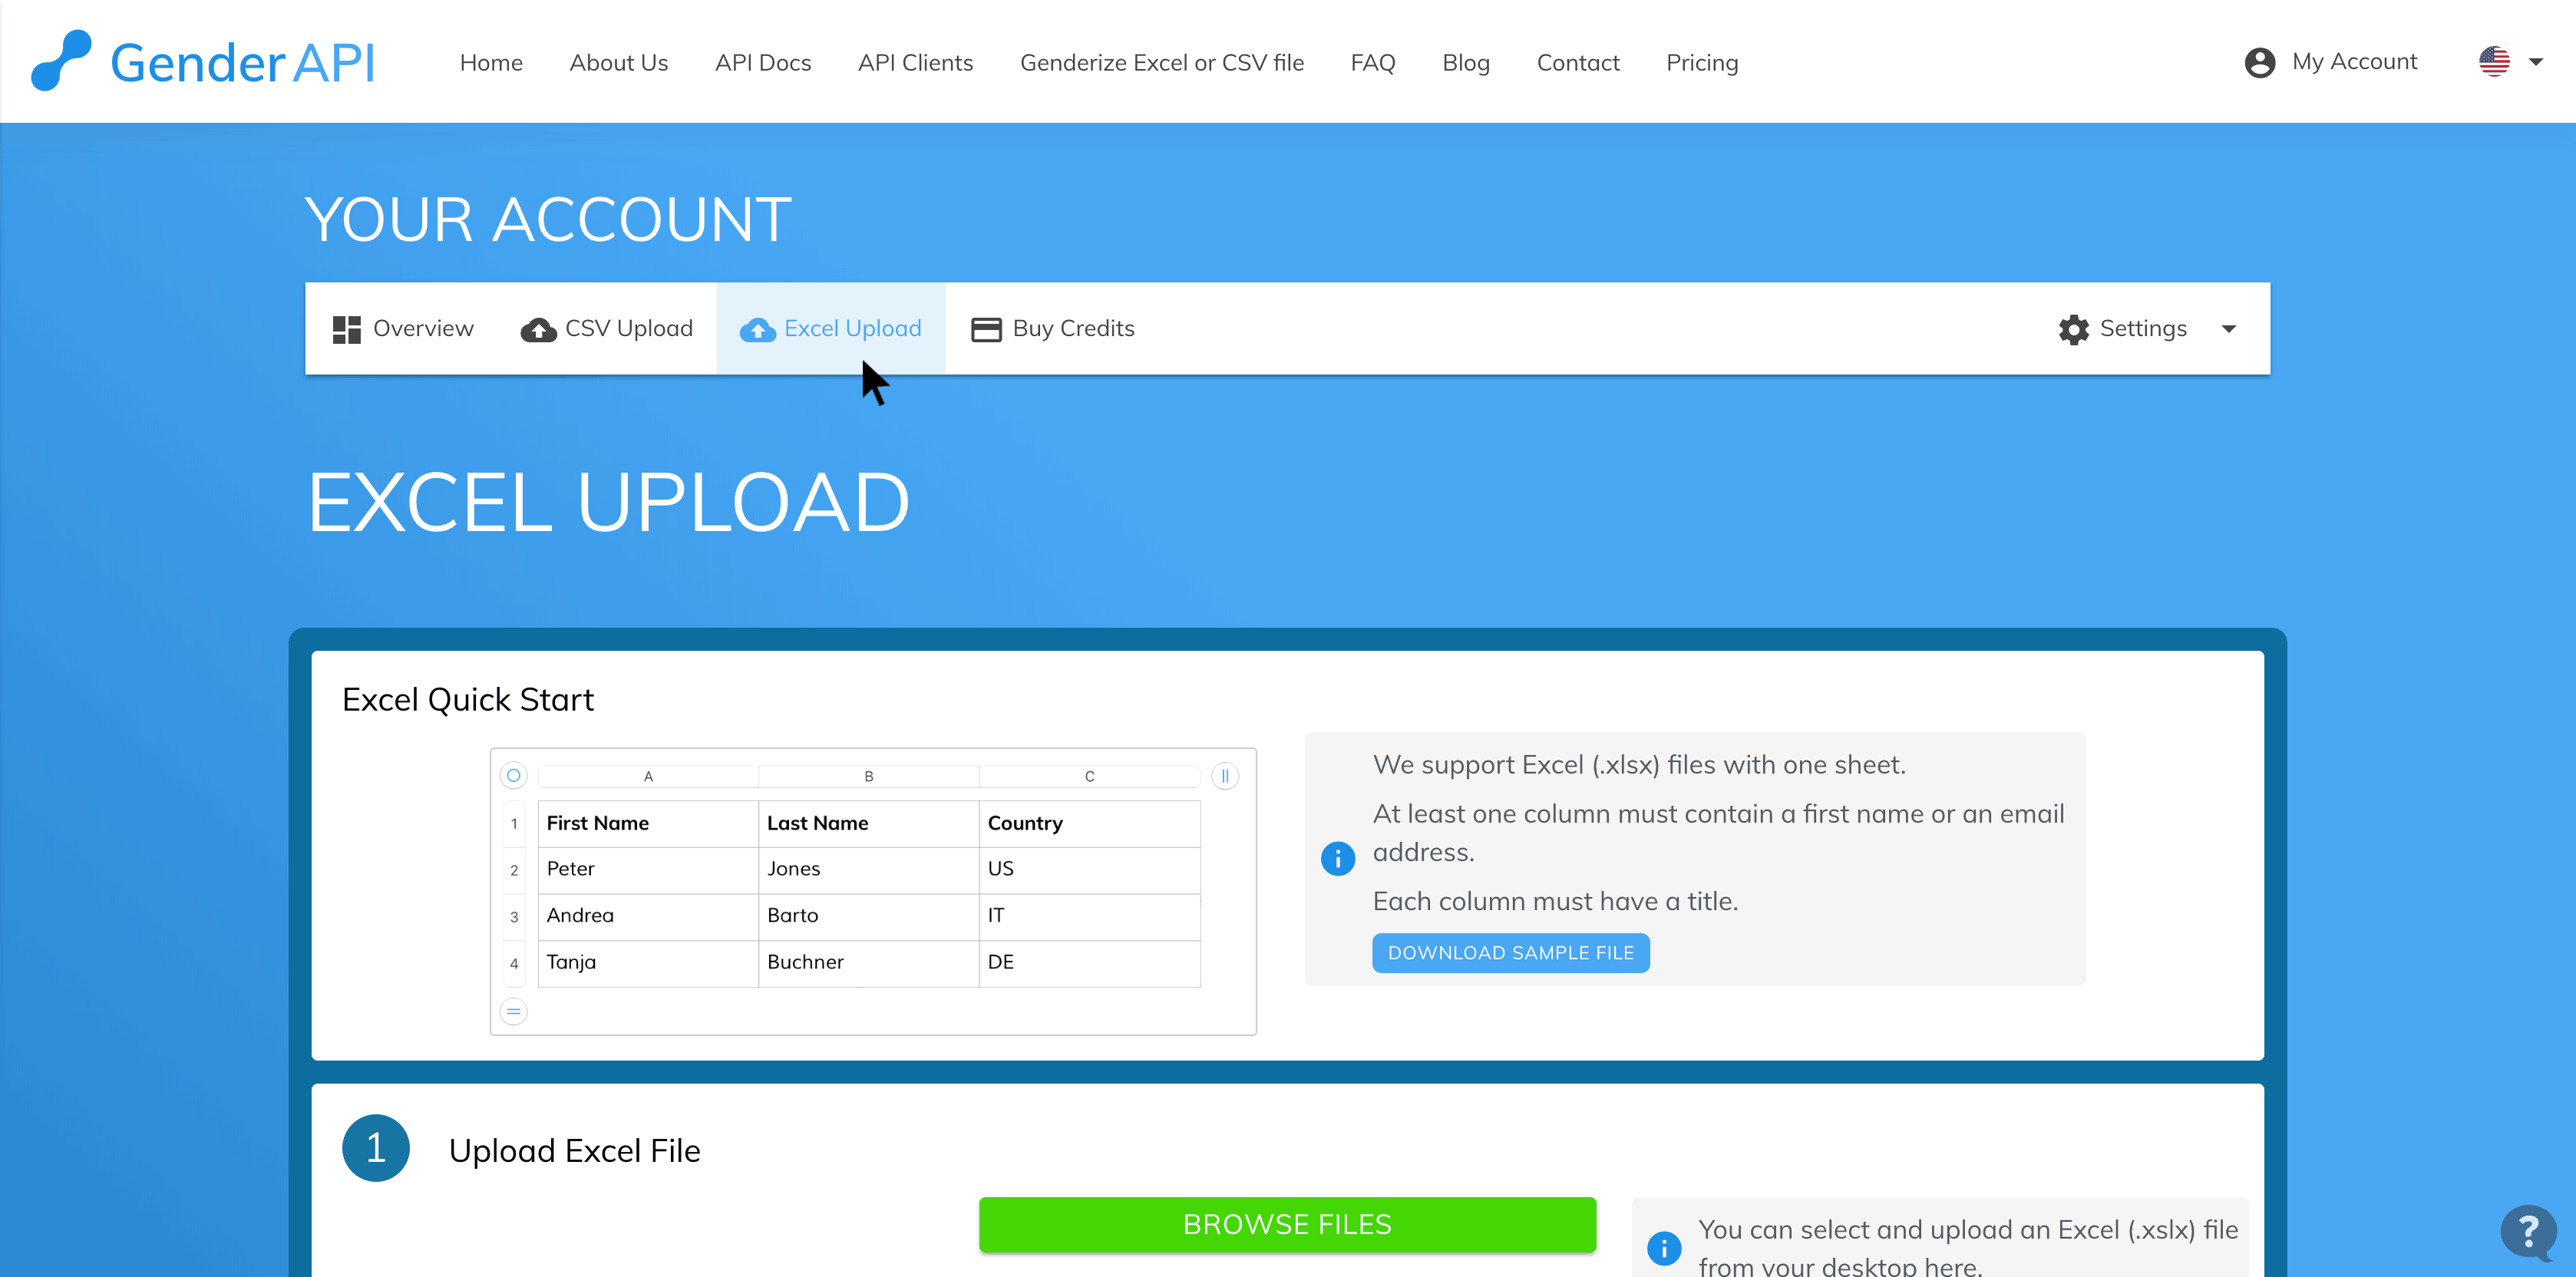Click the info icon beside Excel requirements
This screenshot has height=1277, width=2576.
point(1338,858)
